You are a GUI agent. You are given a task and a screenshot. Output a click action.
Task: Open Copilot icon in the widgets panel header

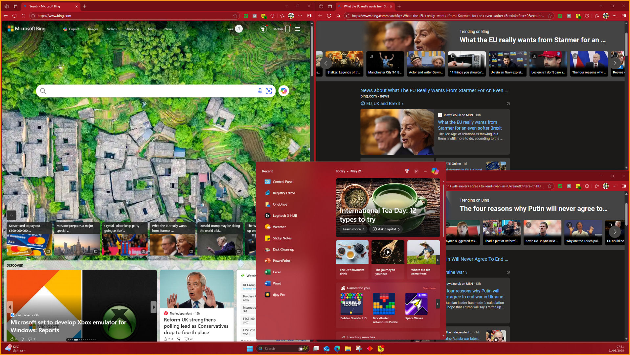click(435, 171)
